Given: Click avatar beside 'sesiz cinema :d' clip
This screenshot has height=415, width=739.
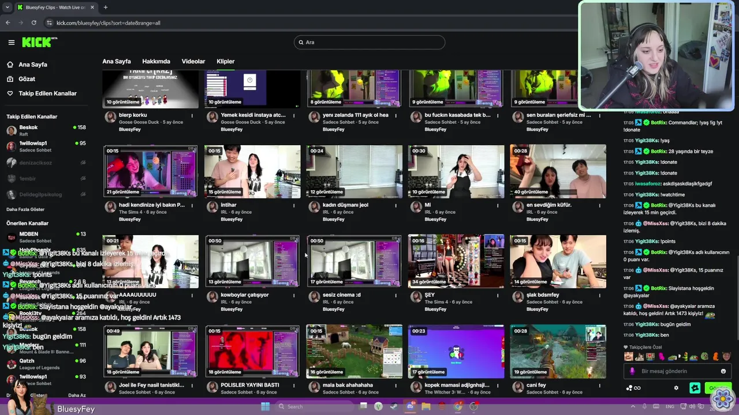Looking at the screenshot, I should pos(314,297).
